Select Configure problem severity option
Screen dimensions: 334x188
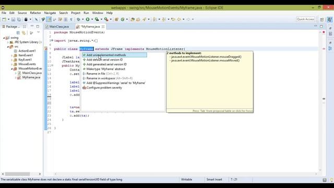click(x=104, y=88)
